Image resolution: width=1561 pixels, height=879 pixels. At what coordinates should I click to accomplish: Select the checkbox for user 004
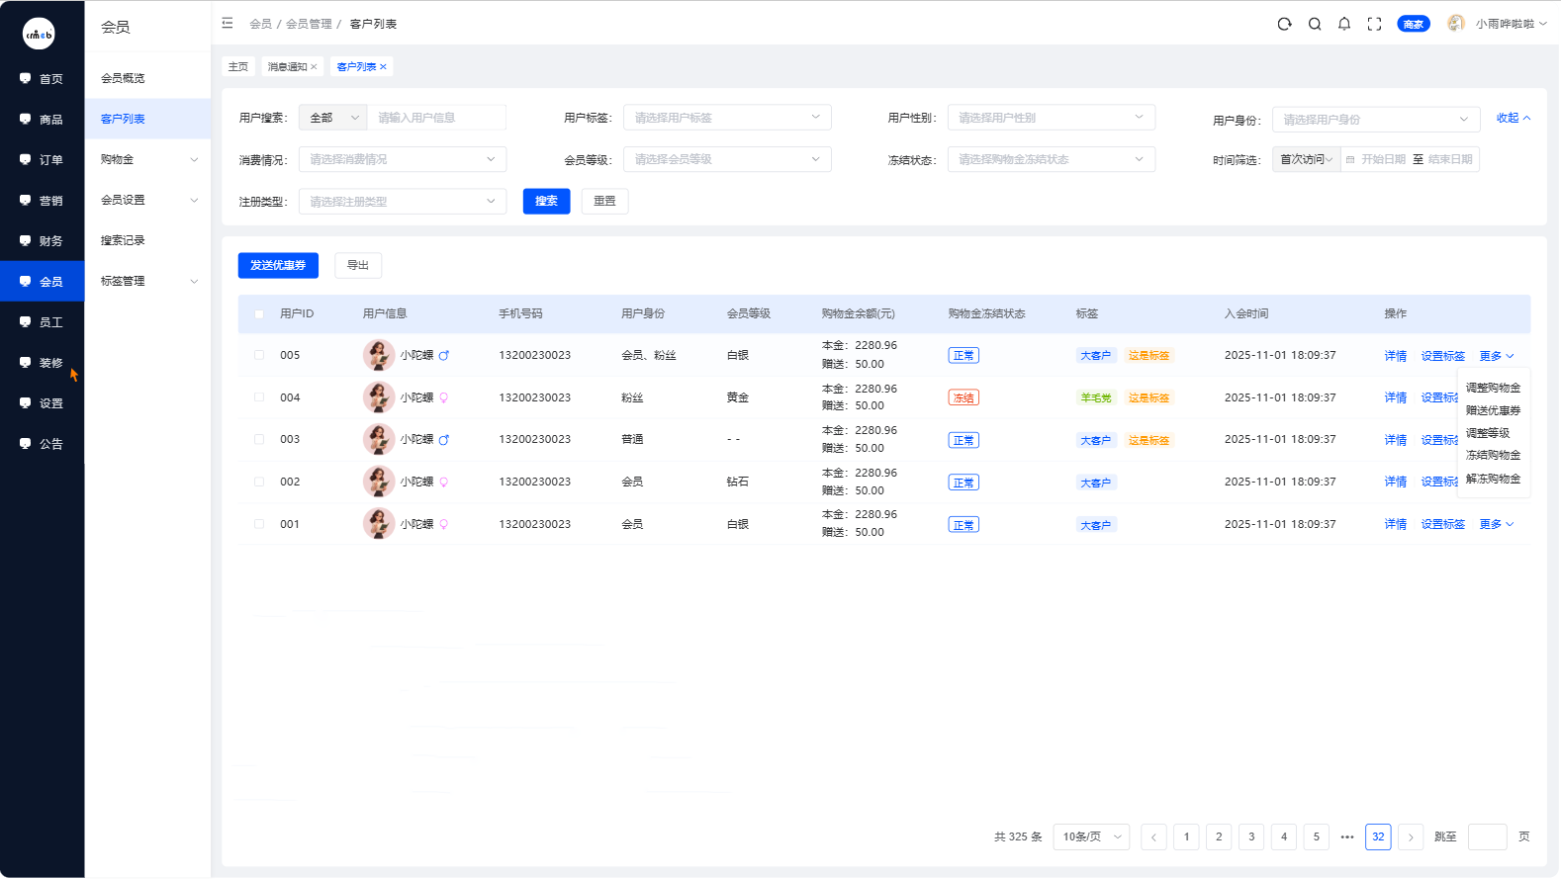coord(259,397)
